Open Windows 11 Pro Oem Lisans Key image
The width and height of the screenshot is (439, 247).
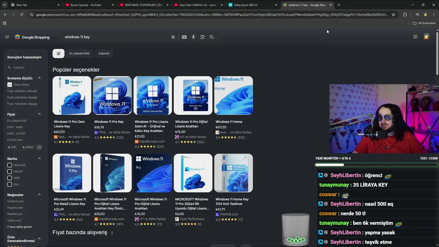72,95
